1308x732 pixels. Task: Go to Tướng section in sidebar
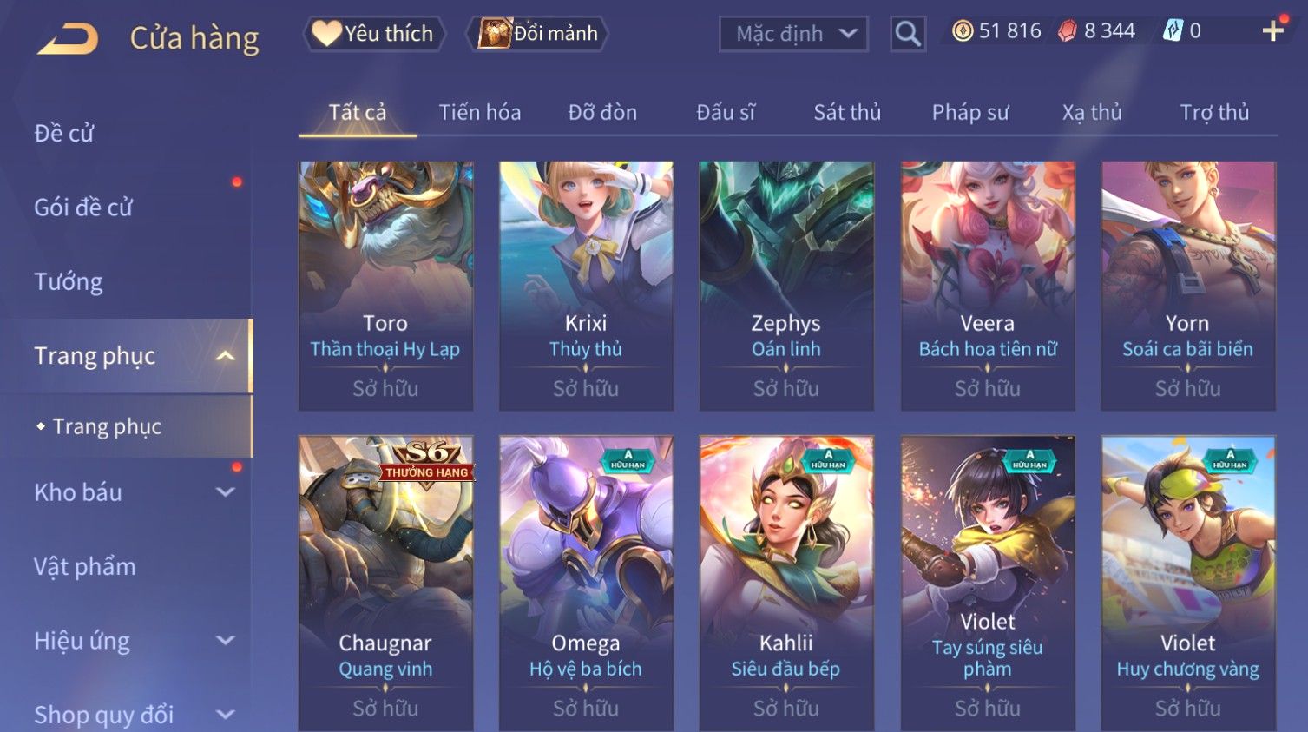(x=69, y=282)
